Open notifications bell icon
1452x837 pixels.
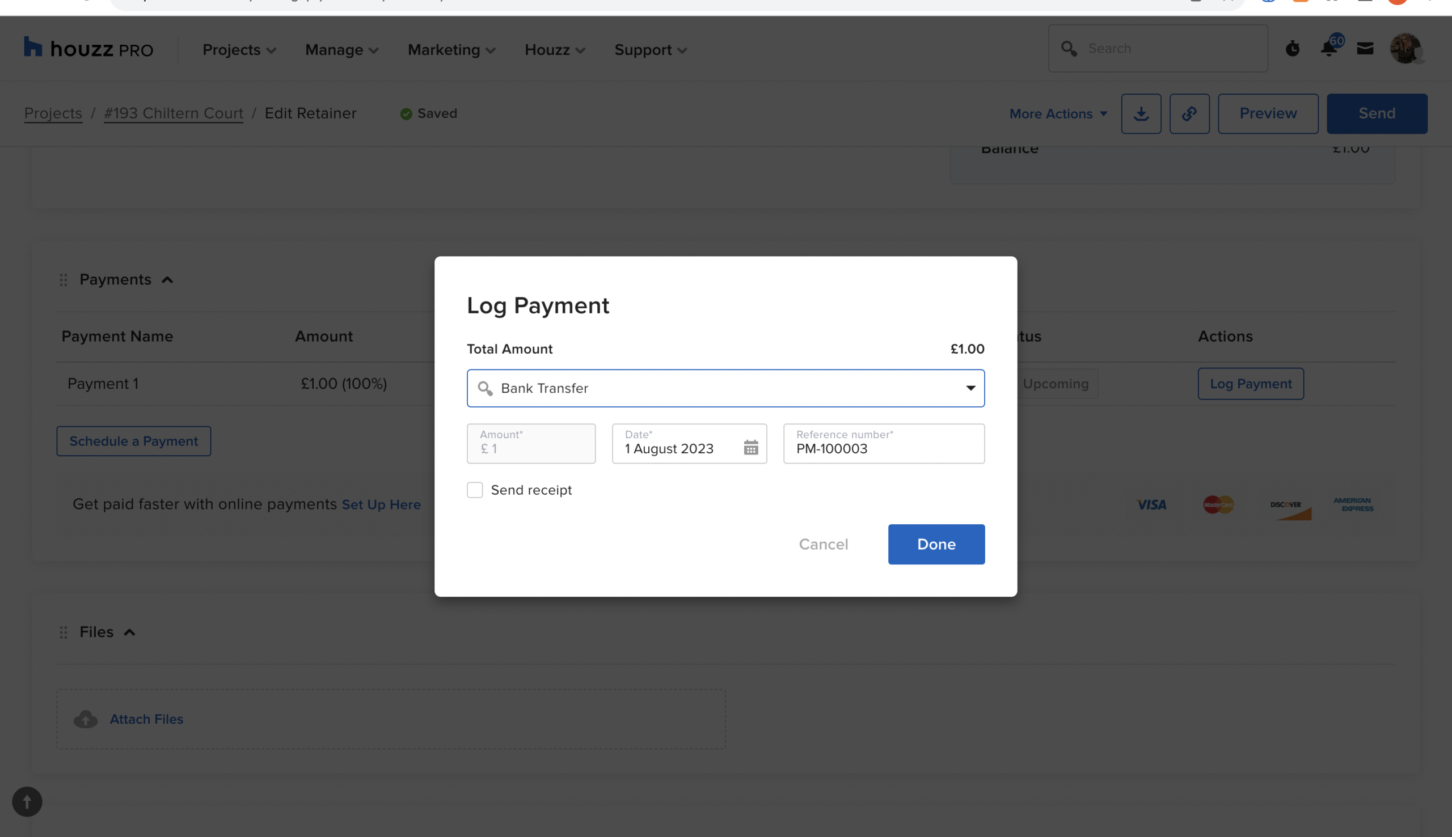(1329, 48)
